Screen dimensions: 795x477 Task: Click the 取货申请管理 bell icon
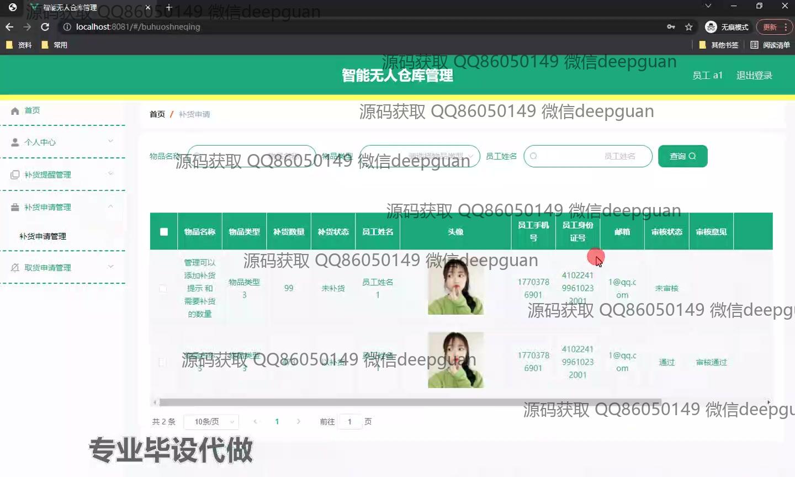pyautogui.click(x=15, y=268)
